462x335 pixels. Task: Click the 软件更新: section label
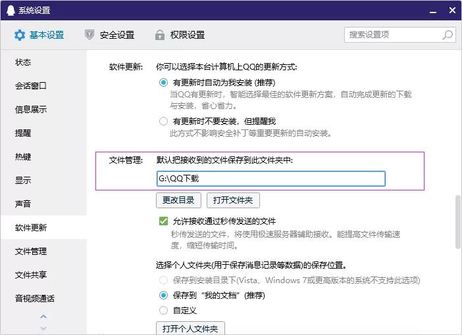tap(126, 67)
